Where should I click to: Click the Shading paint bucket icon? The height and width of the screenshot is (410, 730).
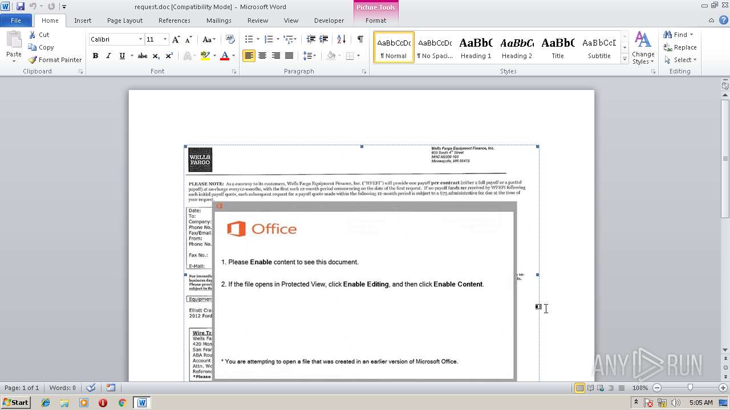(x=331, y=56)
